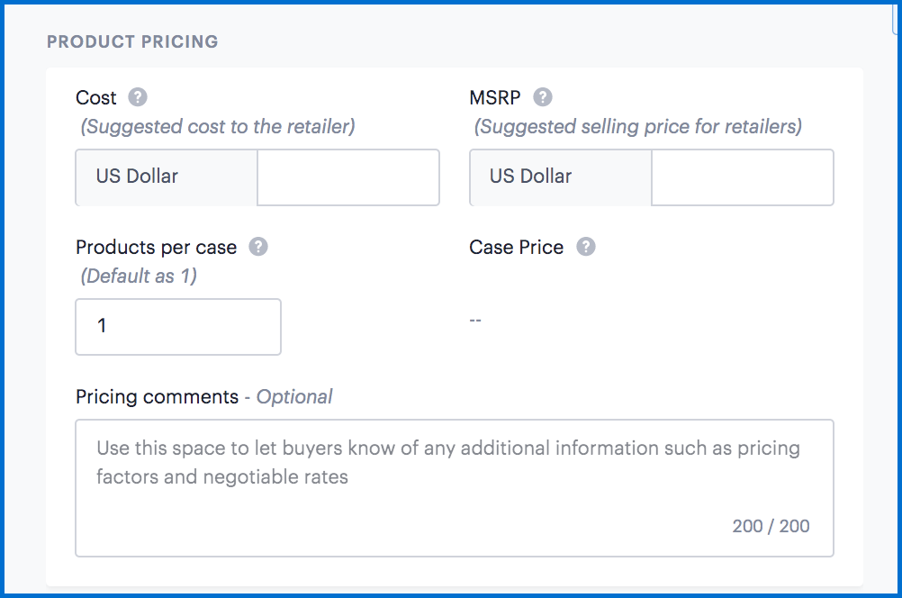Select the US Dollar currency box under MSRP
This screenshot has width=902, height=598.
tap(560, 177)
